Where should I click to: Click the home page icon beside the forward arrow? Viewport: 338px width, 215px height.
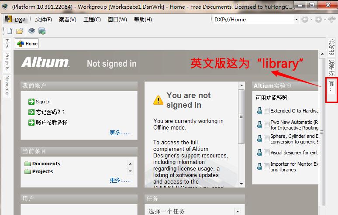coord(332,20)
